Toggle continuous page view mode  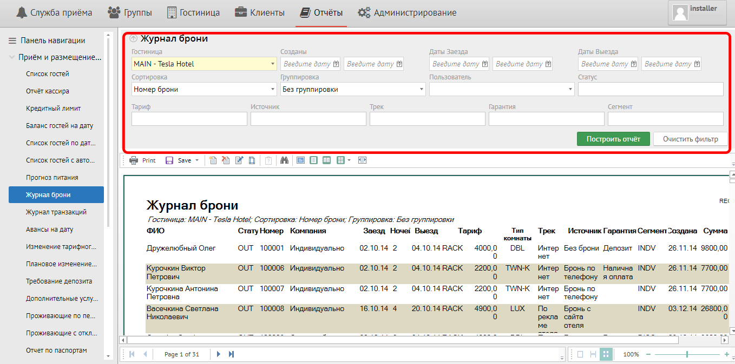[x=593, y=354]
